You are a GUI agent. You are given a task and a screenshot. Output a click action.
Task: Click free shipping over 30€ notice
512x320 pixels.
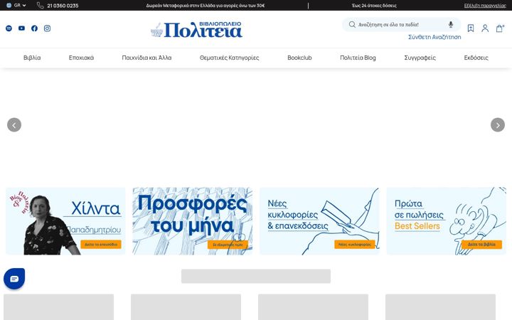(x=206, y=6)
